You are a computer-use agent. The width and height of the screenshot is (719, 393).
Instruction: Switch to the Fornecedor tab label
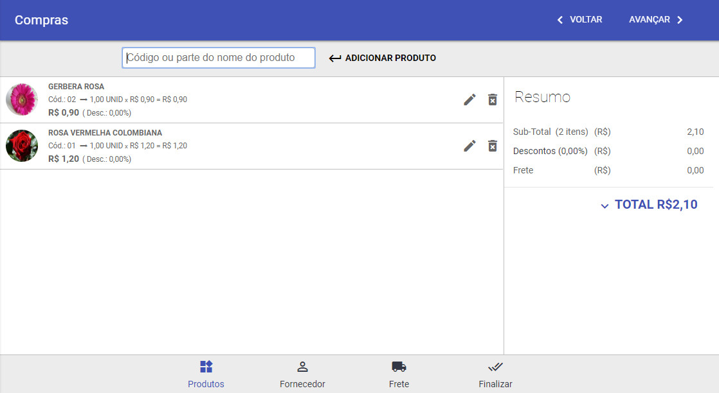point(302,384)
